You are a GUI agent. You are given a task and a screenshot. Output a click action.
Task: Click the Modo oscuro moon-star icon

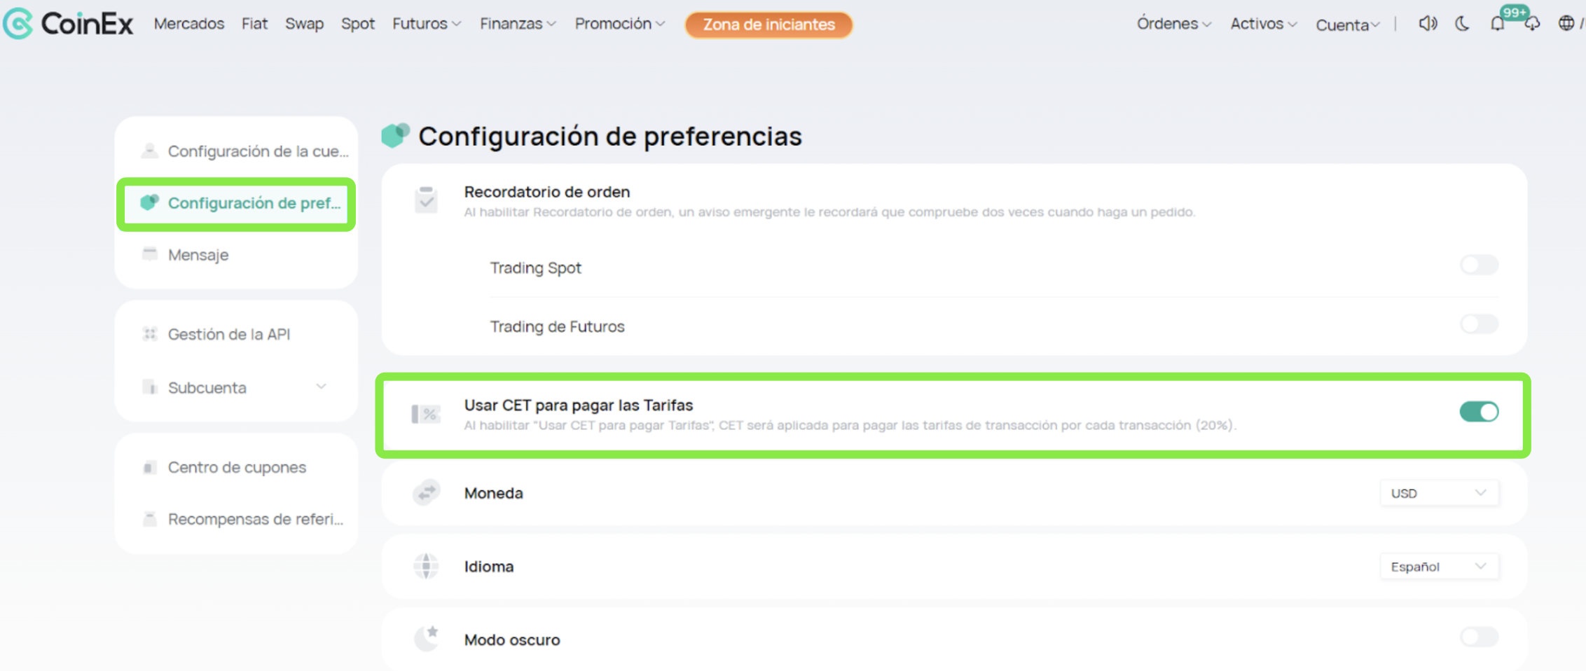pyautogui.click(x=426, y=638)
